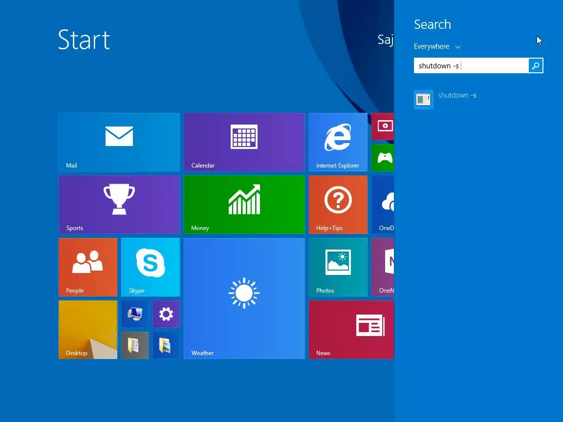Image resolution: width=563 pixels, height=422 pixels.
Task: Open the Documents folder tile
Action: (135, 345)
